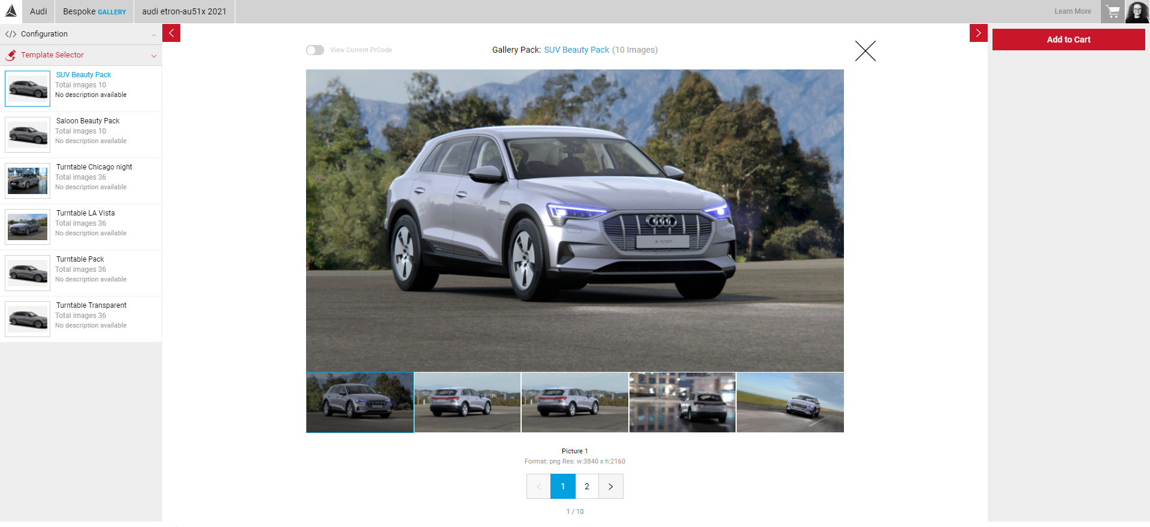Select the Turntable LA Vista thumbnail

28,227
